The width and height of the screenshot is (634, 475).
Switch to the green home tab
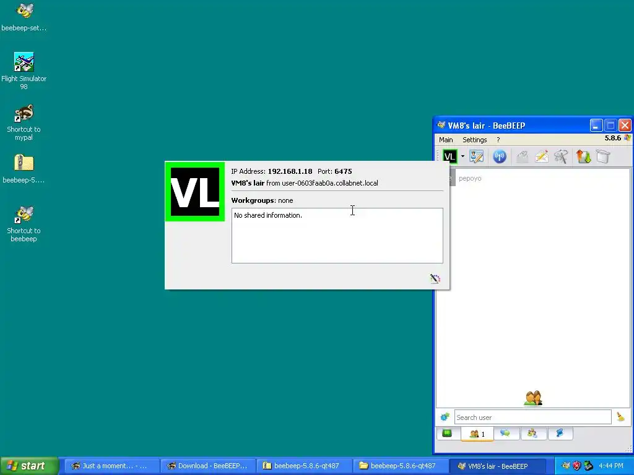447,434
